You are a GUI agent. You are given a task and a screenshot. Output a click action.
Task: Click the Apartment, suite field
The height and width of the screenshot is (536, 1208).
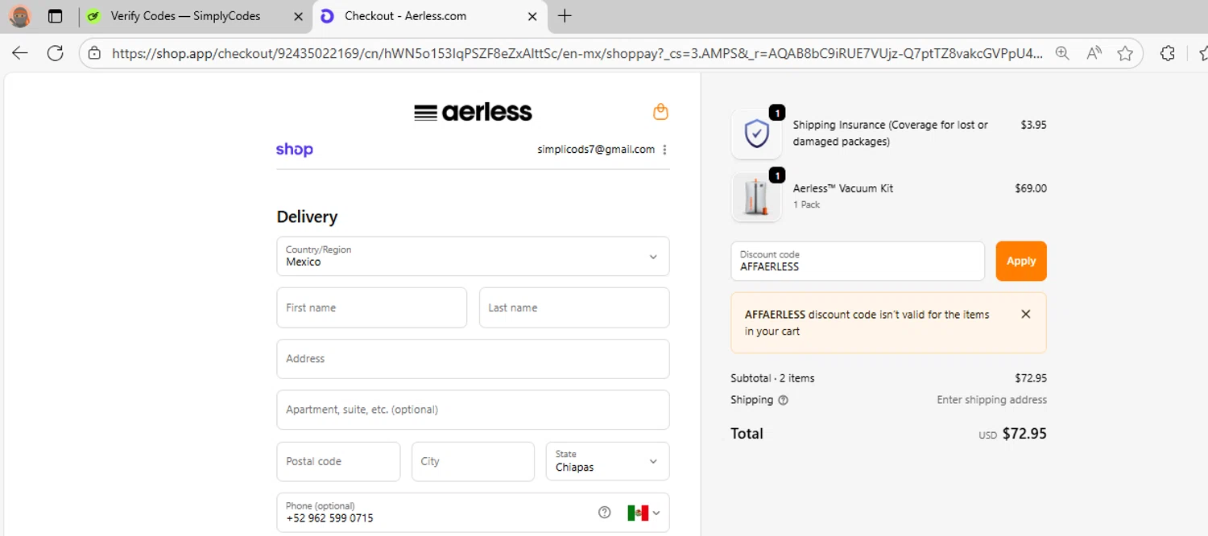pos(473,410)
